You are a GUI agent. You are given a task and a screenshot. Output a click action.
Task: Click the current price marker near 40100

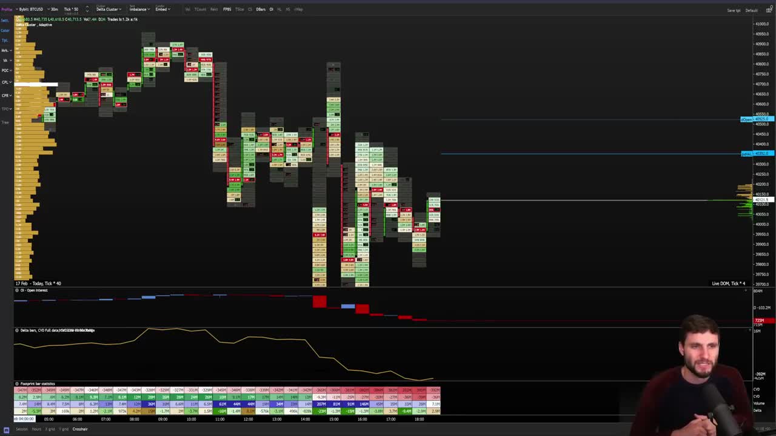click(763, 200)
